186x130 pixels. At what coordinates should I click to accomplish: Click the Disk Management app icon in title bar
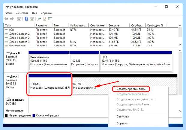7,7
